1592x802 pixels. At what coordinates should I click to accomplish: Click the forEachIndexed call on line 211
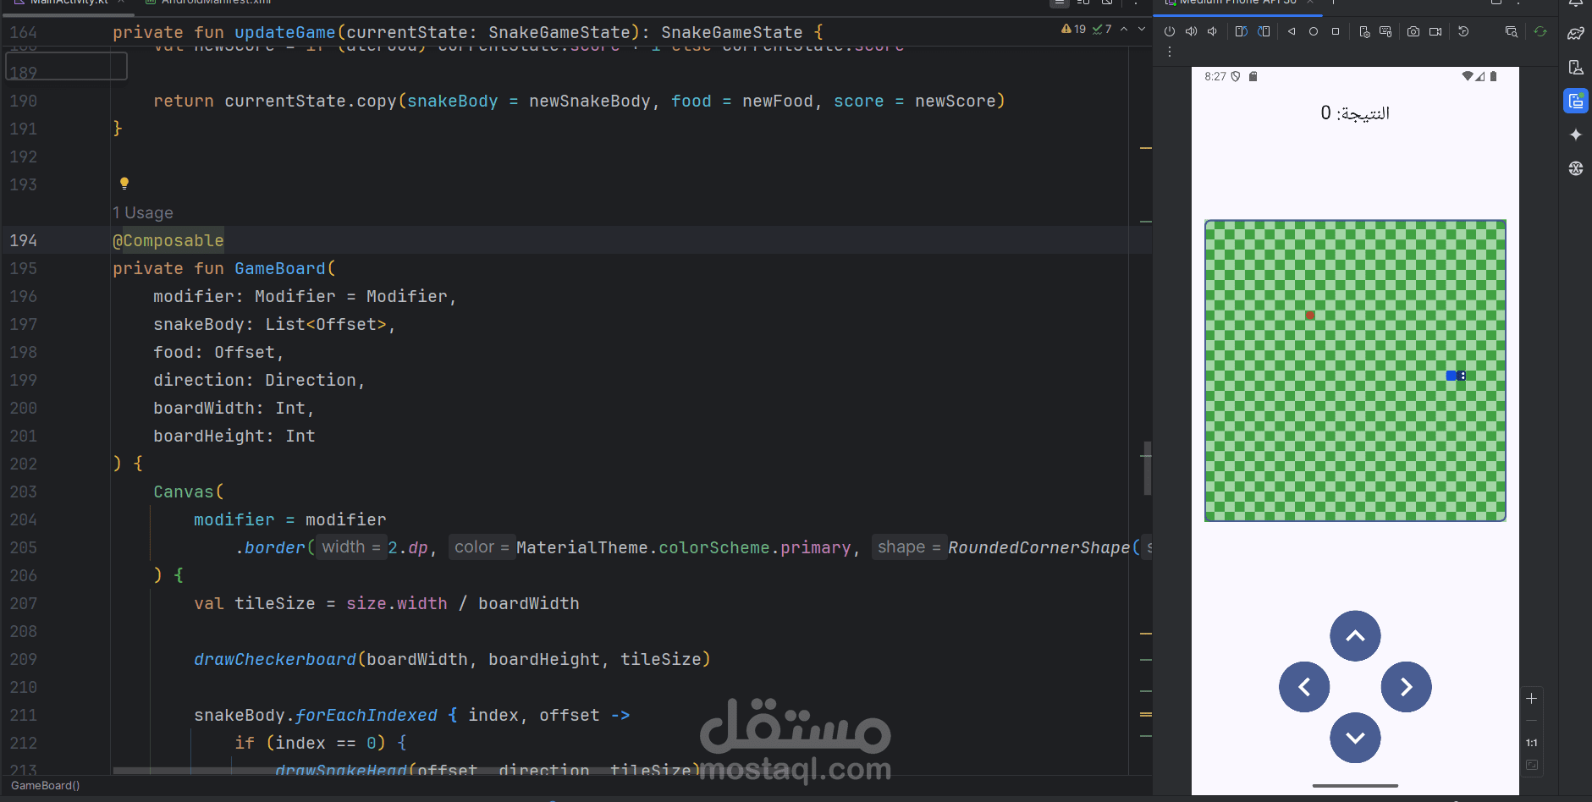point(366,715)
